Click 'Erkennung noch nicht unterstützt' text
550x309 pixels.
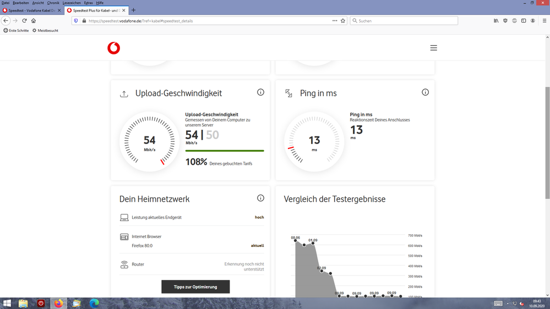coord(244,267)
